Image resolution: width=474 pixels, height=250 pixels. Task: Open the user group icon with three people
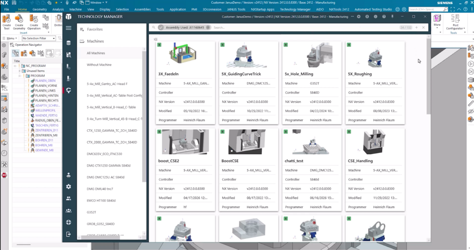(68, 210)
